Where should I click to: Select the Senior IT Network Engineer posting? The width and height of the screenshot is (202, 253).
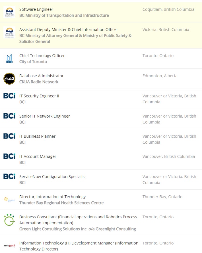(x=44, y=116)
